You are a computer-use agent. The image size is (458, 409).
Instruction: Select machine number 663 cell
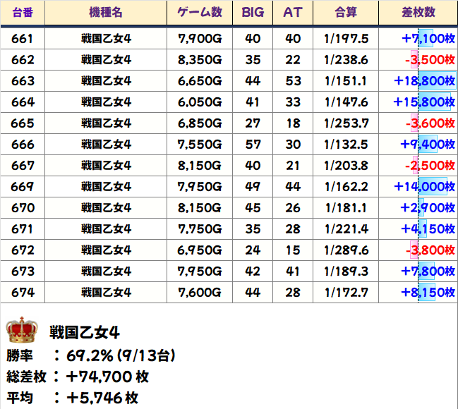coord(23,81)
